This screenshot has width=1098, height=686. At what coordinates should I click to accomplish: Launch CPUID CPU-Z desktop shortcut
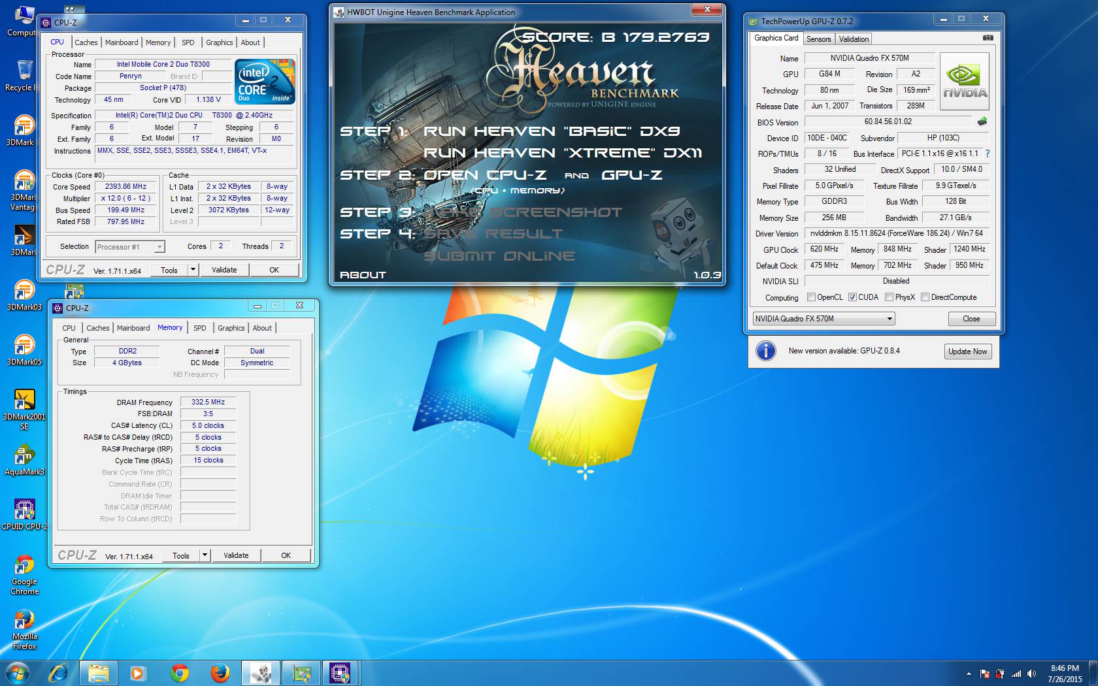24,514
